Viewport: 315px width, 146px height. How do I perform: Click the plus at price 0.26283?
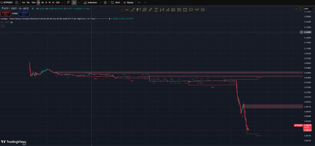(x=301, y=32)
